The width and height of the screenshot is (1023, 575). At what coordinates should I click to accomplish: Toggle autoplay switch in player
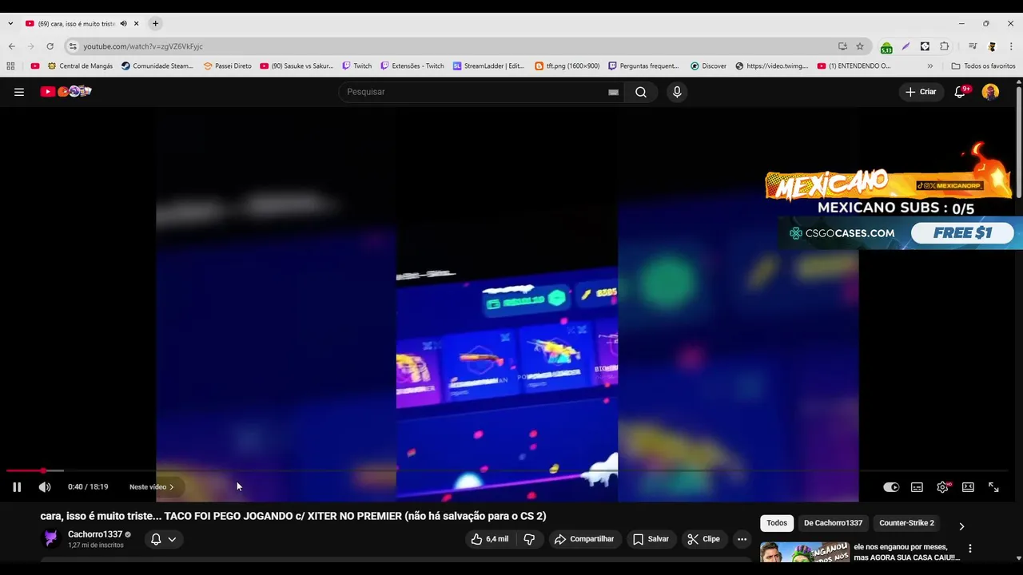pos(891,487)
